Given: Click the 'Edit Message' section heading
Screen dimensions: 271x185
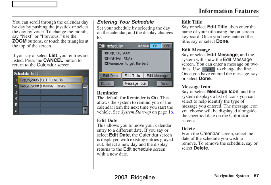Looking at the screenshot, I should pyautogui.click(x=196, y=50).
